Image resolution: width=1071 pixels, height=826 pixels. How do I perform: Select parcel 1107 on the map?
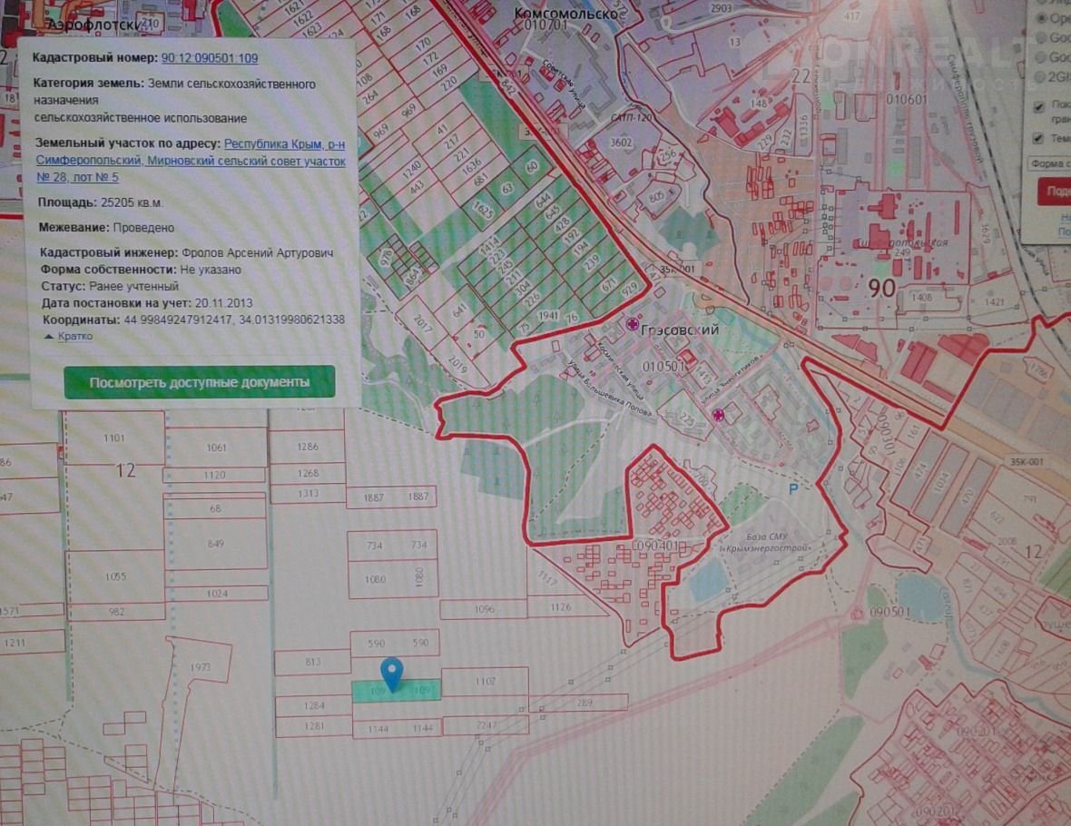[x=485, y=683]
